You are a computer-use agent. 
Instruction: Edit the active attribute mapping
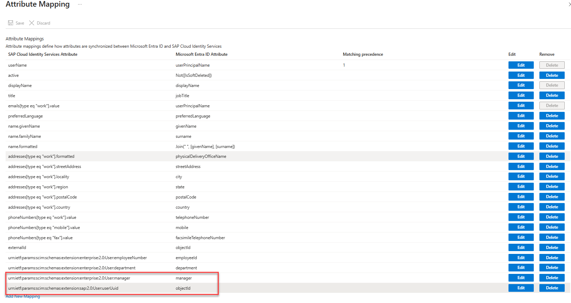tap(521, 75)
